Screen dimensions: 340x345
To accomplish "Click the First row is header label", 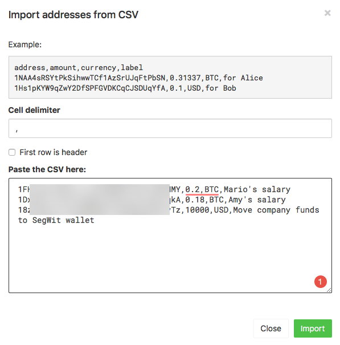I will [x=54, y=152].
